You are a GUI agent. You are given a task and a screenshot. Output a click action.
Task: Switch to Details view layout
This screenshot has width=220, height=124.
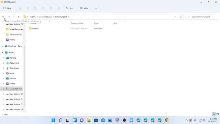coord(214,114)
